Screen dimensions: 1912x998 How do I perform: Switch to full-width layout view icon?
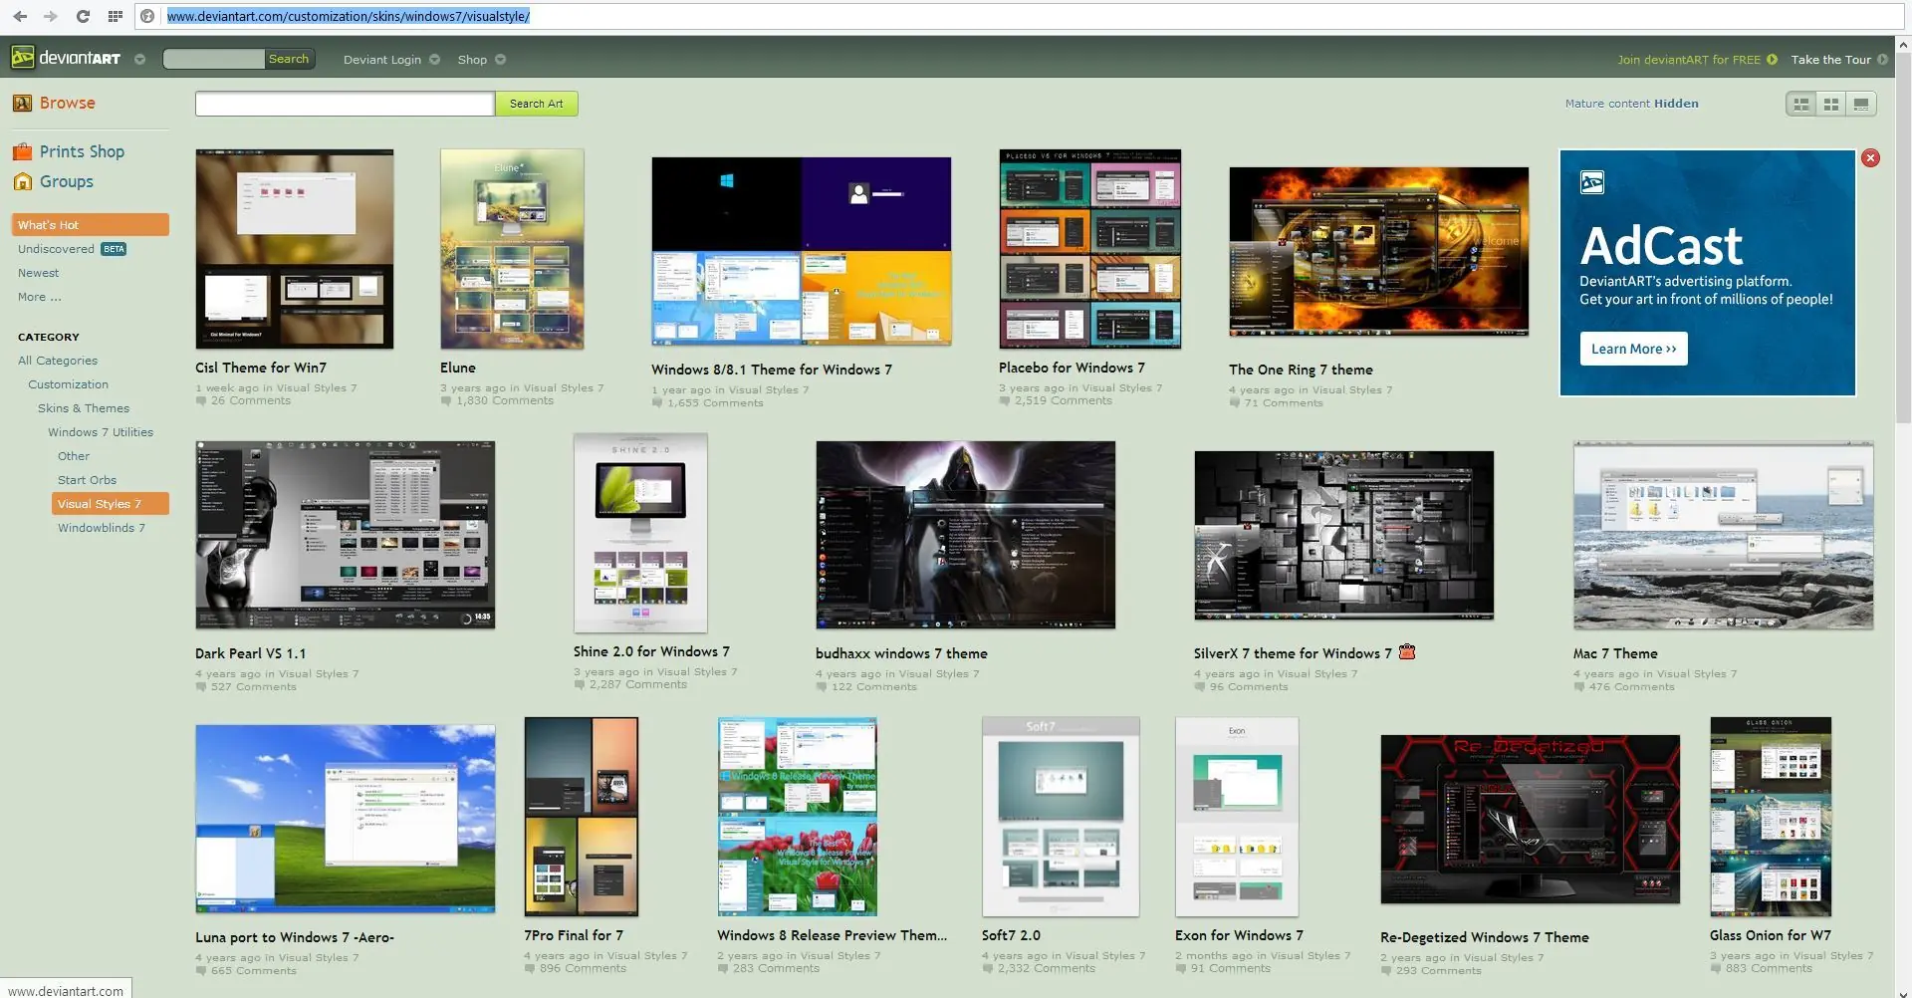click(x=1861, y=104)
